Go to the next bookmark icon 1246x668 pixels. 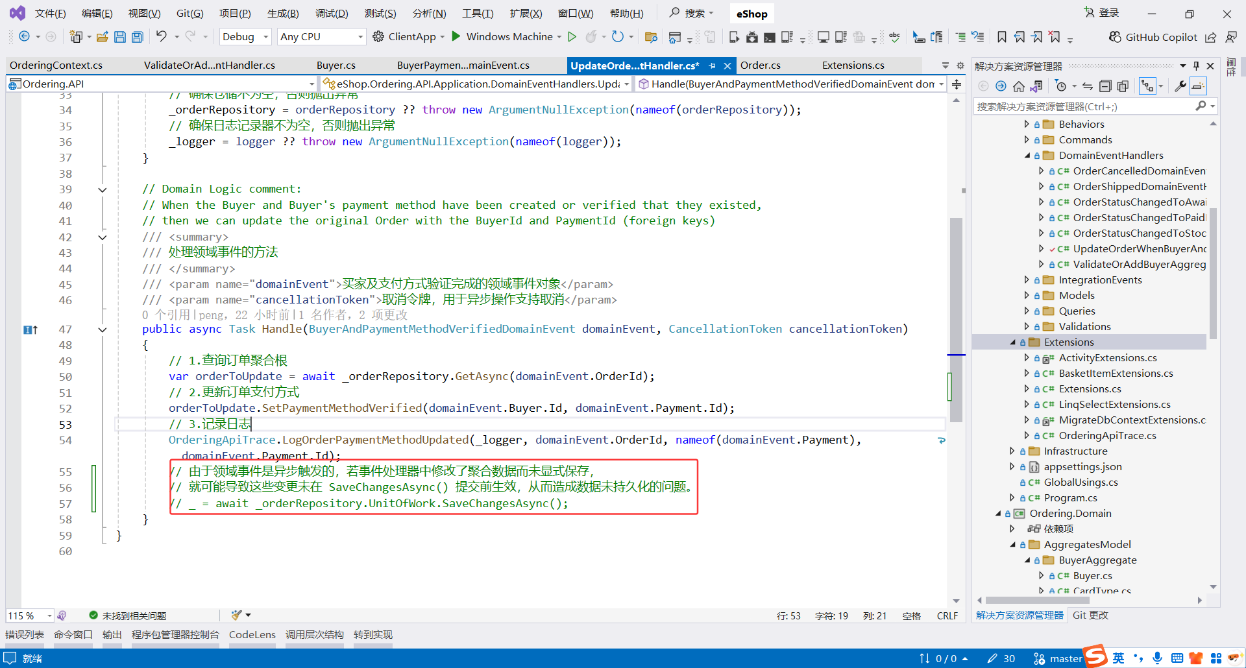[x=1037, y=37]
